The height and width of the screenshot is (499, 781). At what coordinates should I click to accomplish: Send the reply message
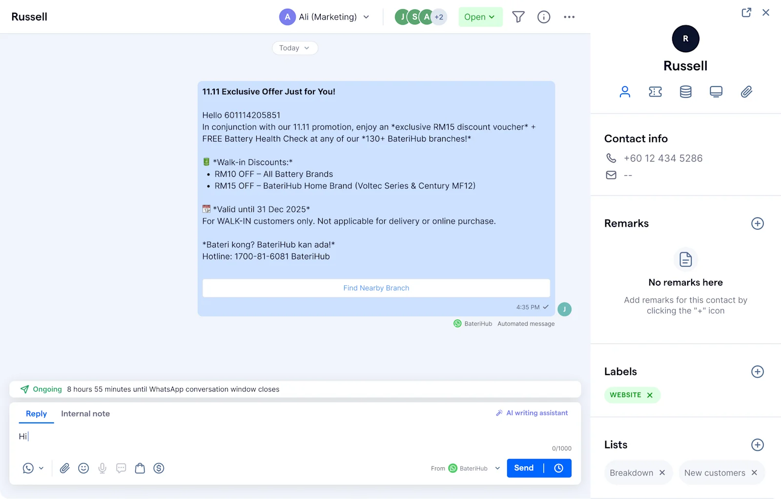[x=524, y=468]
